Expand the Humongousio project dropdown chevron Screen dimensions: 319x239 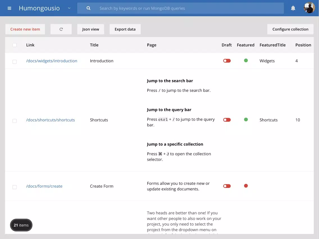(x=69, y=8)
